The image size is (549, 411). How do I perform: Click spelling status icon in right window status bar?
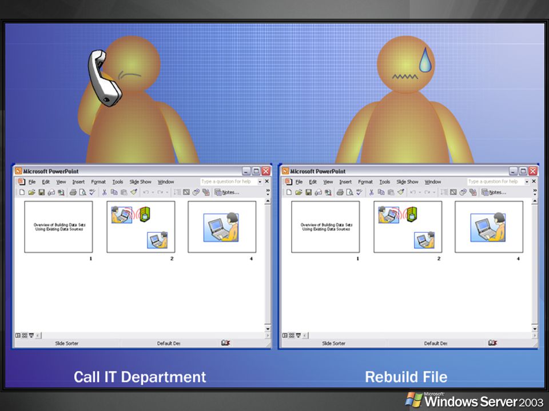[492, 343]
